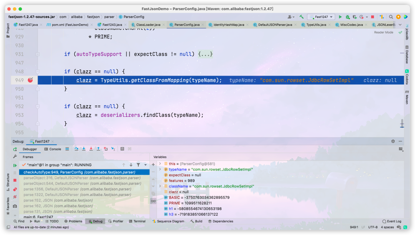
Task: Click Run to Cursor icon
Action: click(113, 149)
